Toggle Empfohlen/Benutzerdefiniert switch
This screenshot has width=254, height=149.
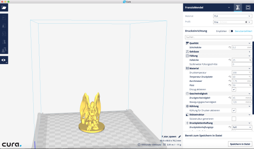tap(231, 31)
